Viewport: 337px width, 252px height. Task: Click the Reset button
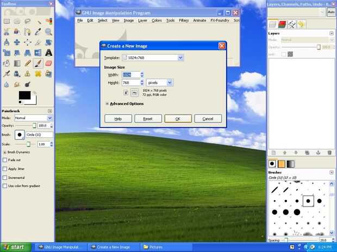click(148, 119)
